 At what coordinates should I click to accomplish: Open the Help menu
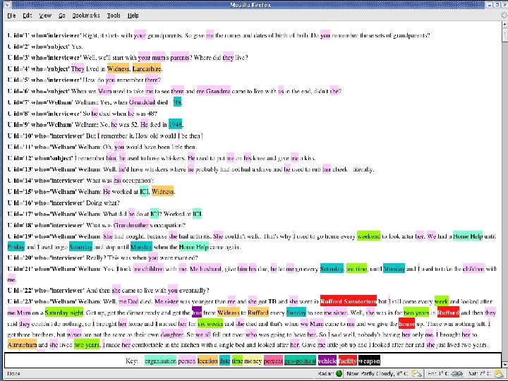[133, 16]
